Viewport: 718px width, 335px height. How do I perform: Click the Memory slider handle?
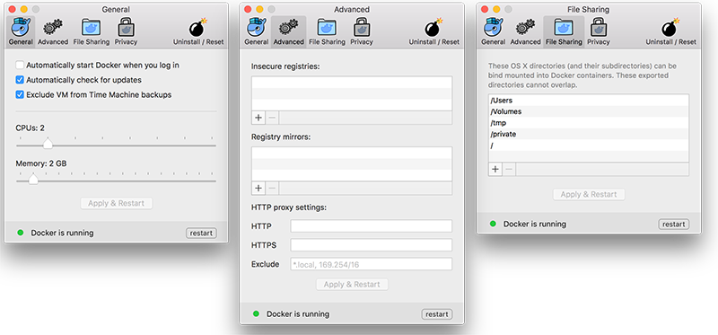tap(33, 179)
